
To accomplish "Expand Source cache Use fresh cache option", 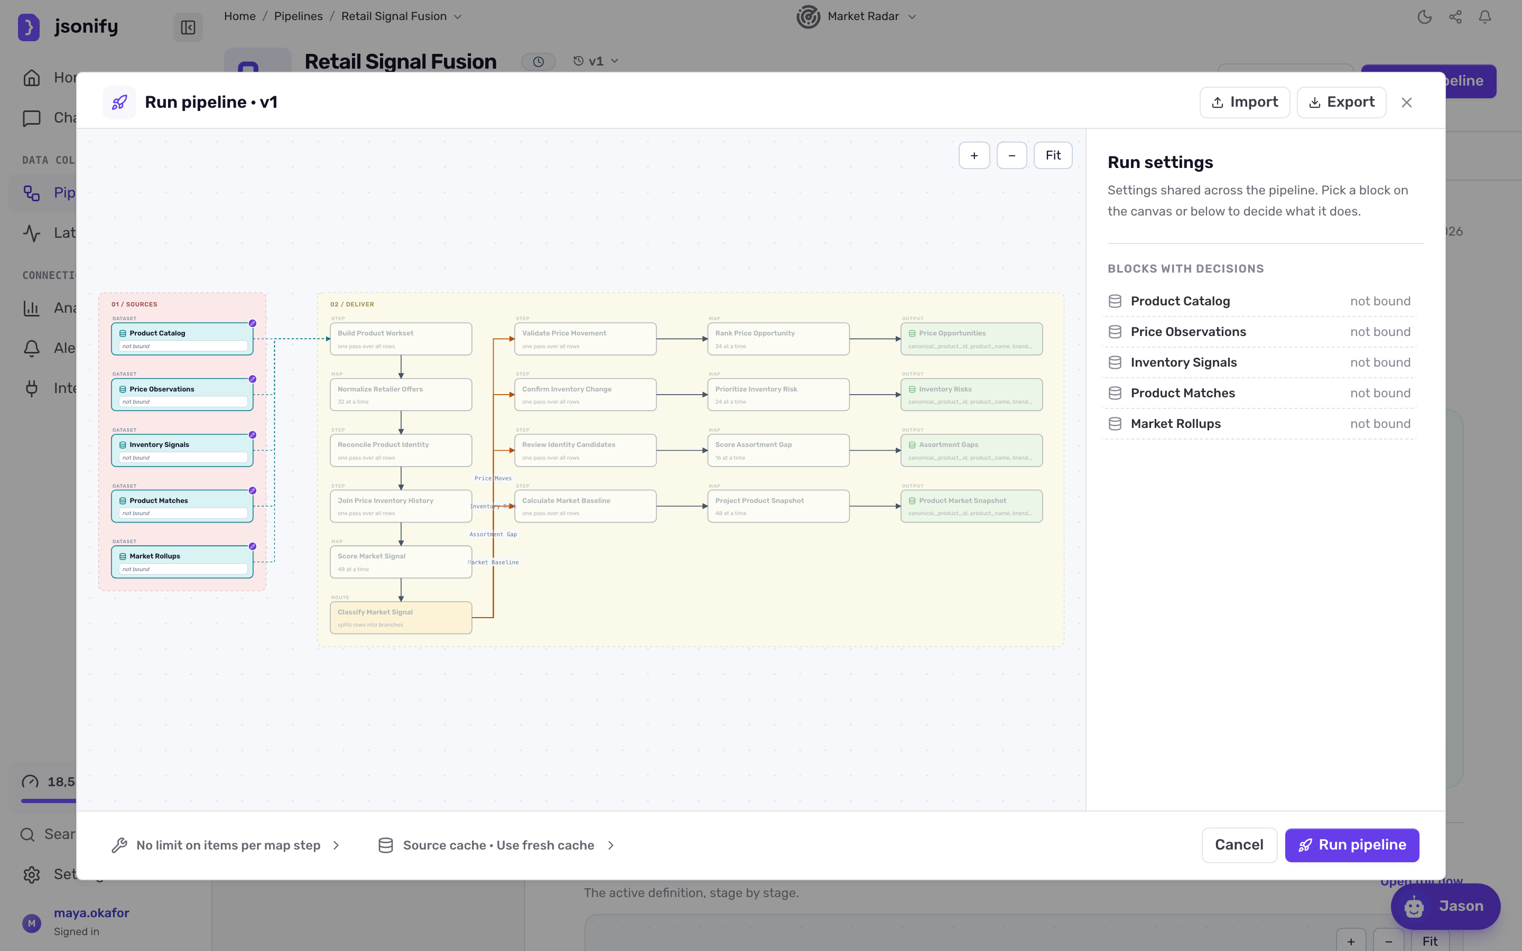I will [497, 845].
